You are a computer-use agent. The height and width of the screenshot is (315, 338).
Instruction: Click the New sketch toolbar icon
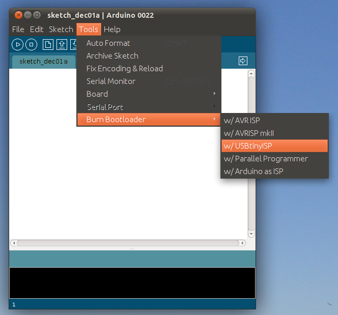(x=48, y=45)
